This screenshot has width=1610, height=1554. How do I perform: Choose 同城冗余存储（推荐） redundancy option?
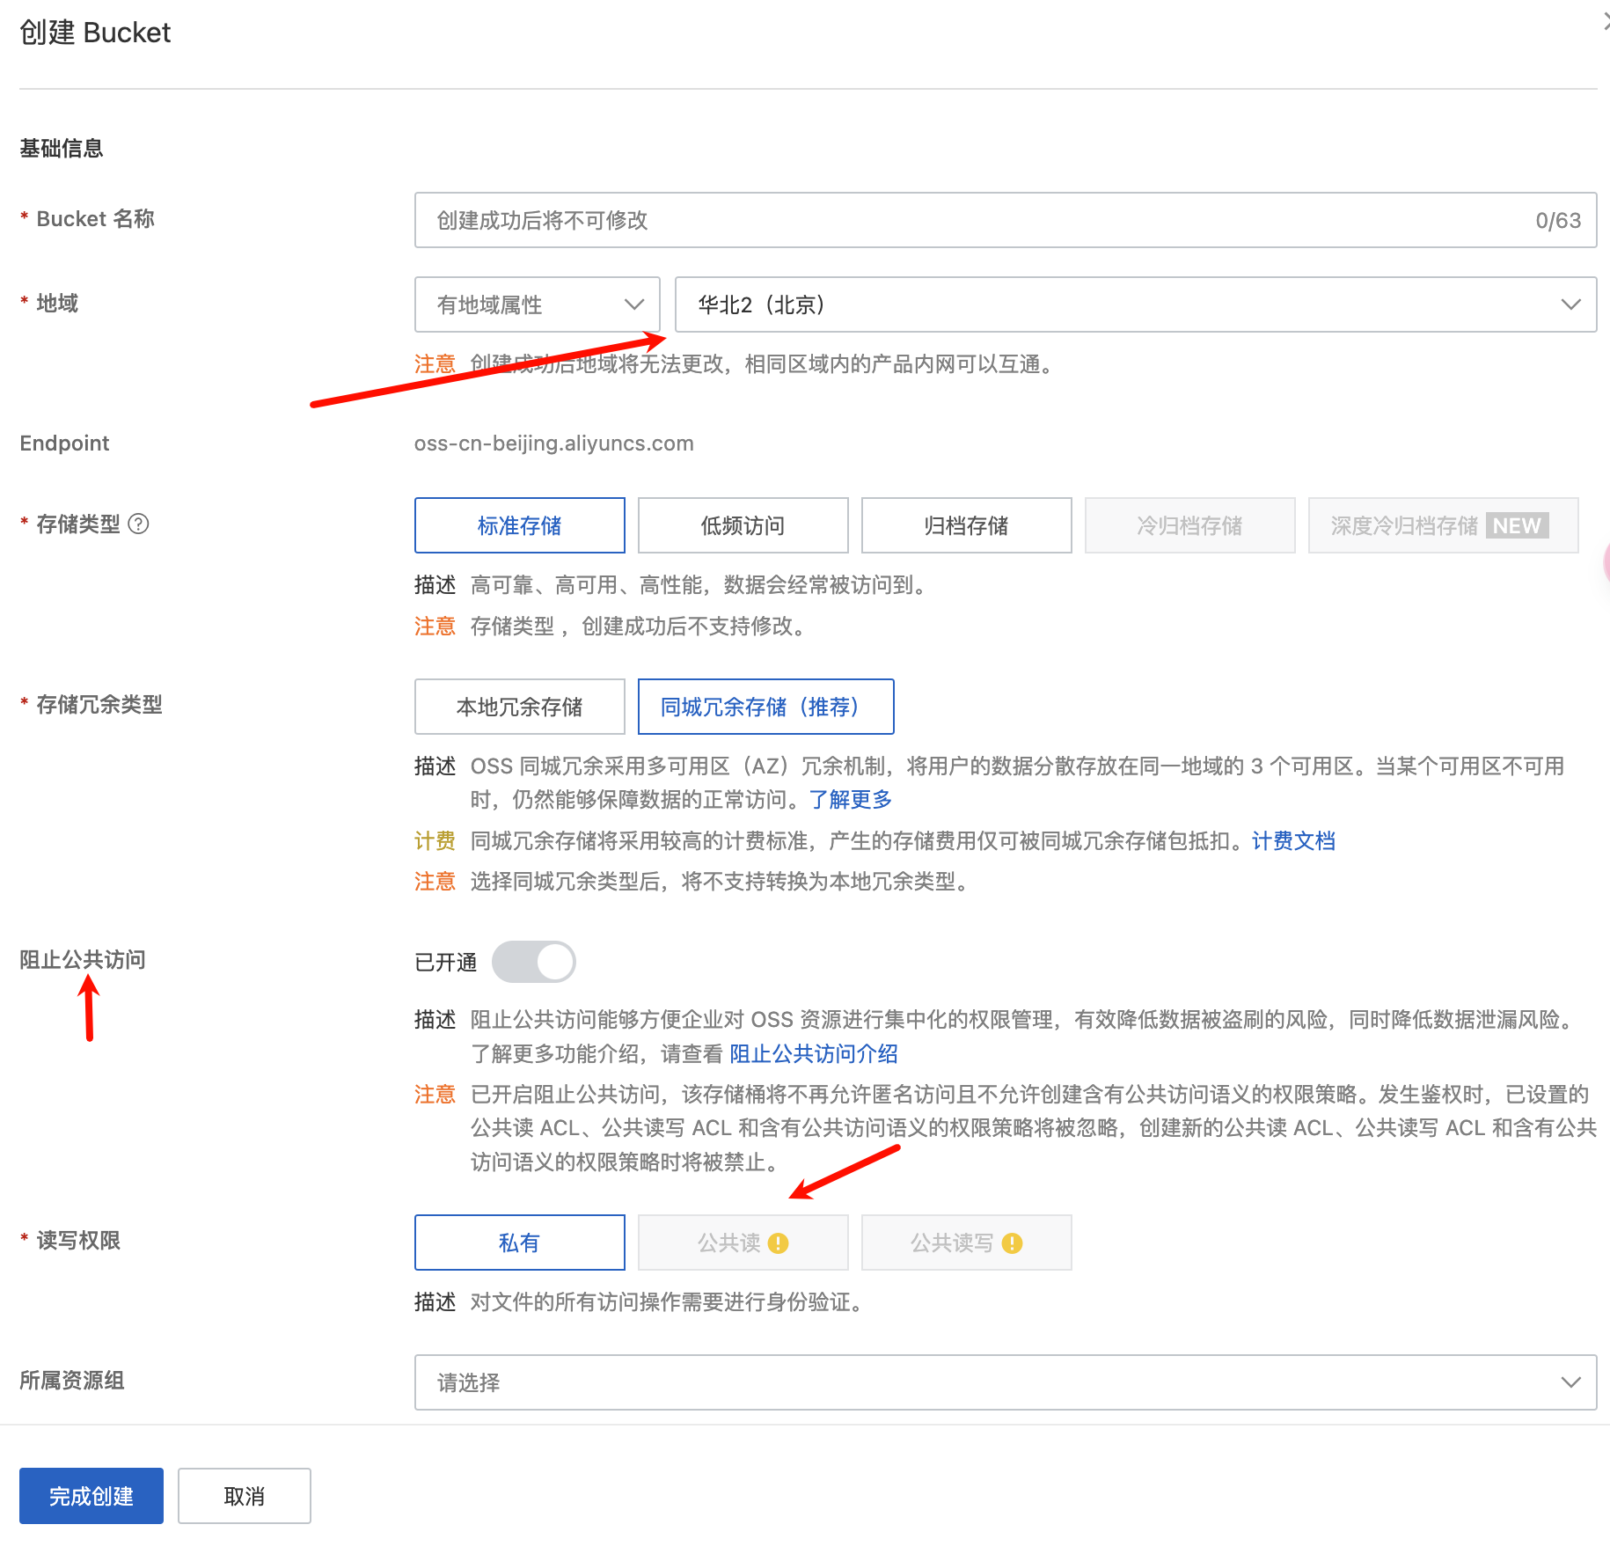[765, 707]
